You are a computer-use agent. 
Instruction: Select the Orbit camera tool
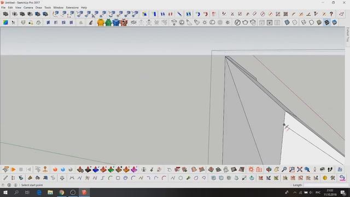coord(269,170)
